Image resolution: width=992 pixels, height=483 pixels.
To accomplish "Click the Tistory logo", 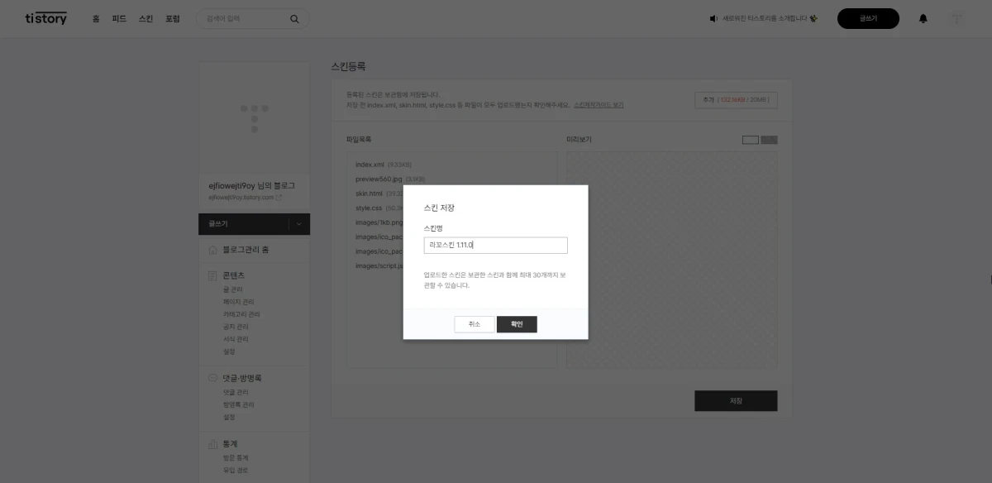I will tap(45, 18).
